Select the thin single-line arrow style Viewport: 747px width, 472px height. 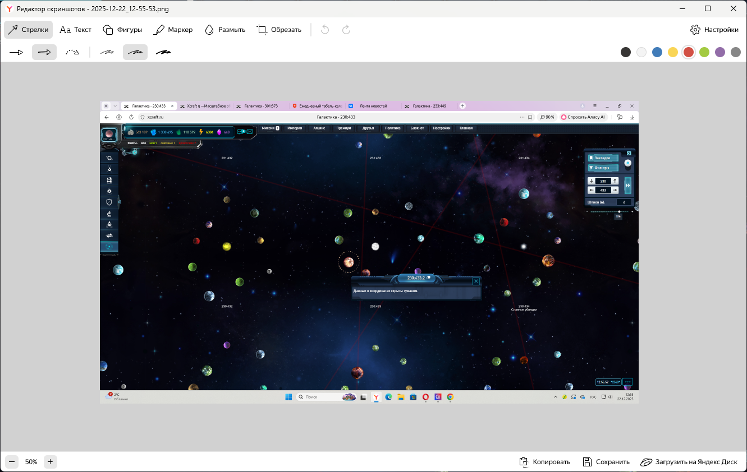16,52
